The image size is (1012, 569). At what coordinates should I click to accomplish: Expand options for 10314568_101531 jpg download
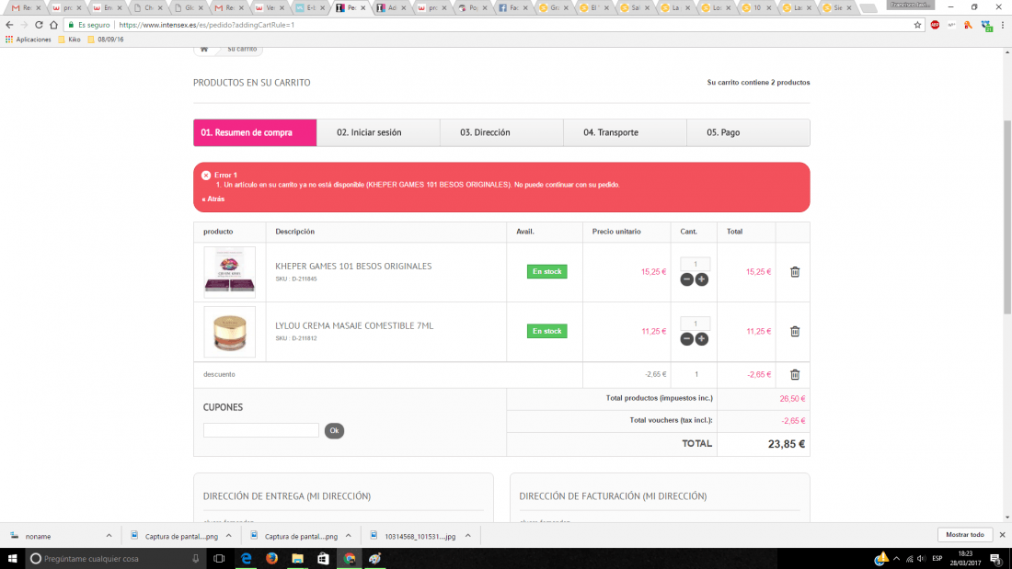click(x=468, y=536)
